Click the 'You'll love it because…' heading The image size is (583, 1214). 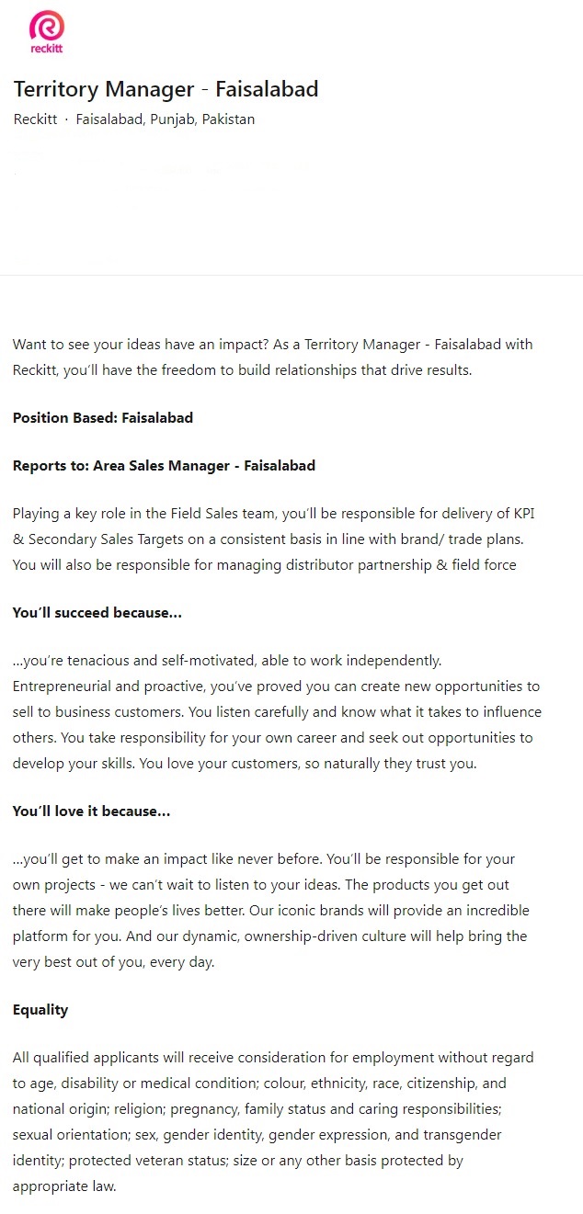pos(91,811)
